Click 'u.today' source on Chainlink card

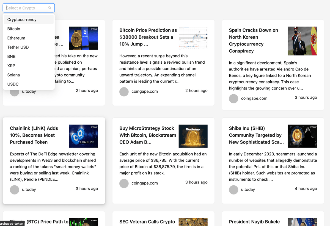29,190
